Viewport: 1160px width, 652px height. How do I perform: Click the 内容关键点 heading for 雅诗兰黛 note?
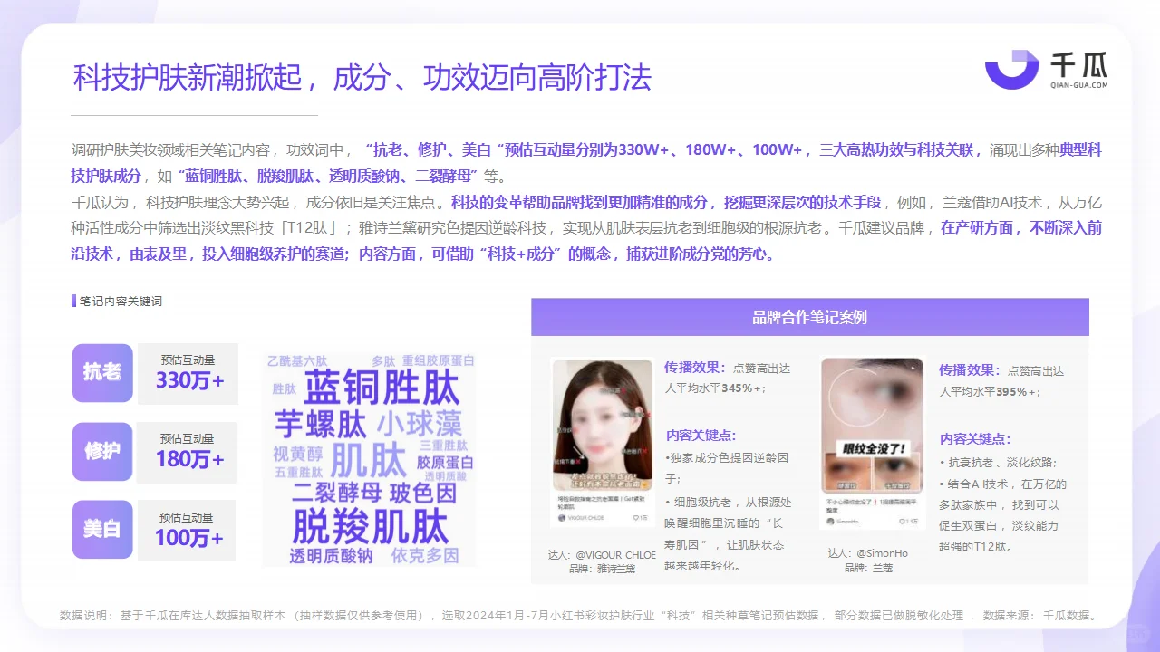[701, 436]
